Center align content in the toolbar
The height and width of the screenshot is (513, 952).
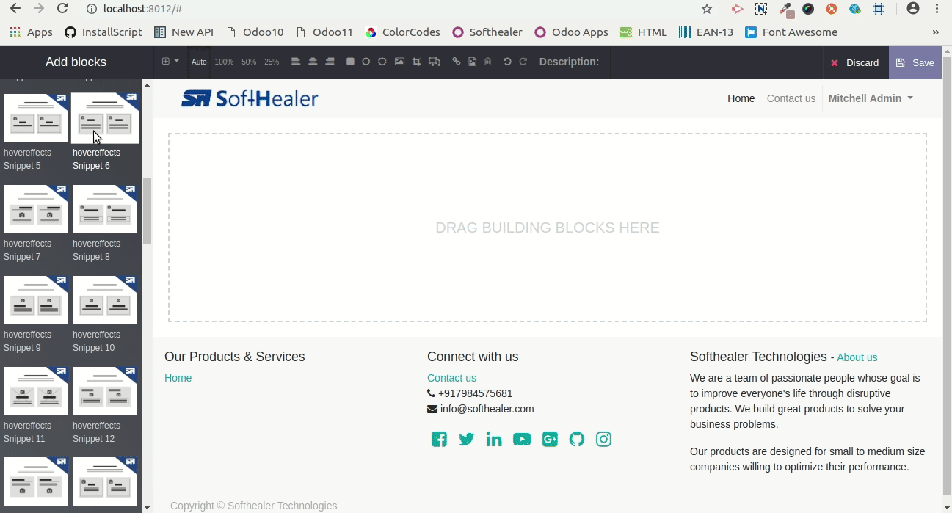point(313,62)
